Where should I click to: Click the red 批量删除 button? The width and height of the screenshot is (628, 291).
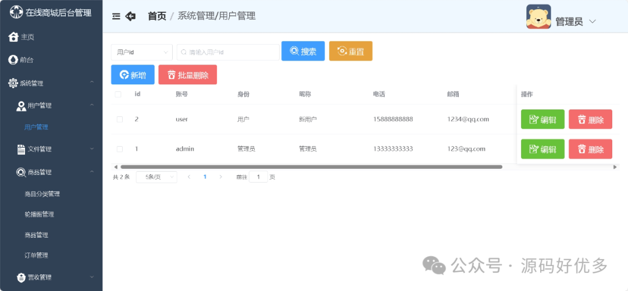click(x=188, y=74)
